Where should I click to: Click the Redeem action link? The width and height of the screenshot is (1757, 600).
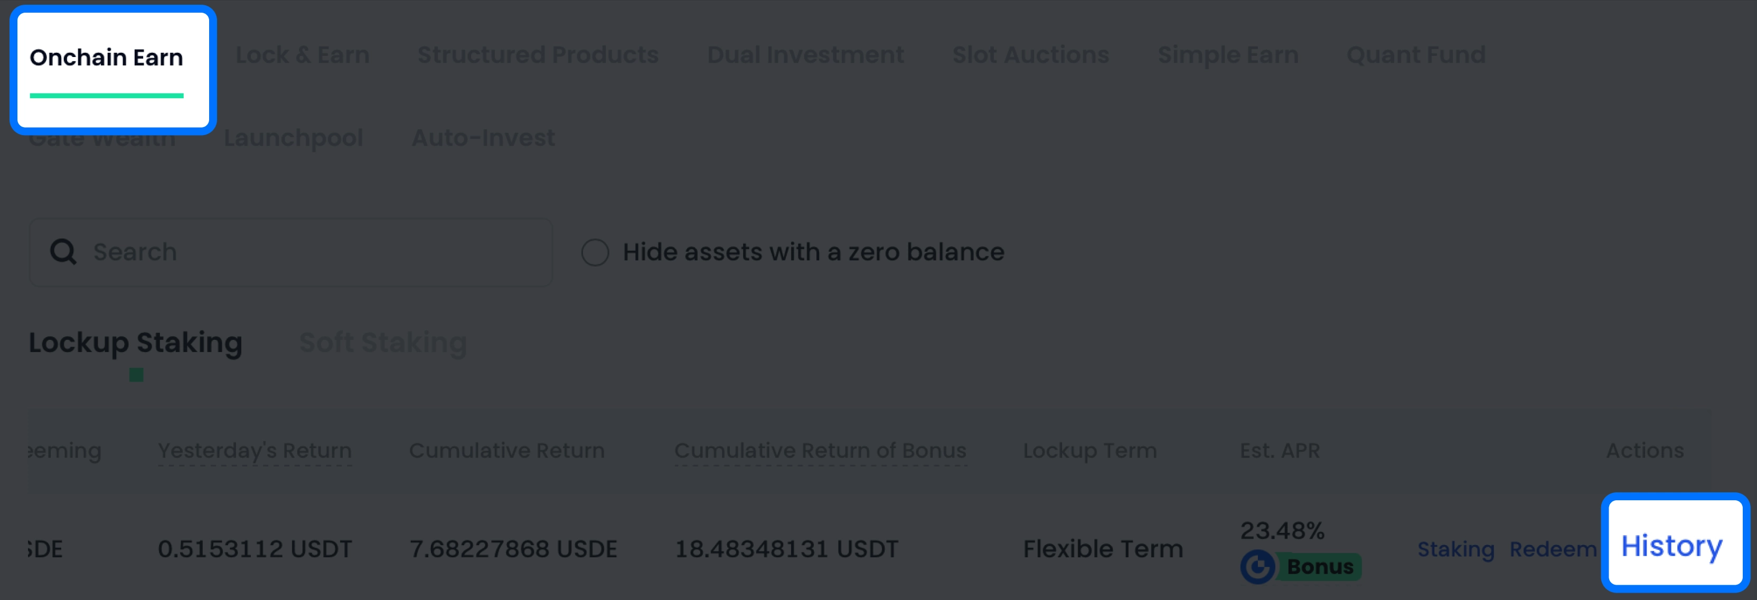click(x=1554, y=548)
